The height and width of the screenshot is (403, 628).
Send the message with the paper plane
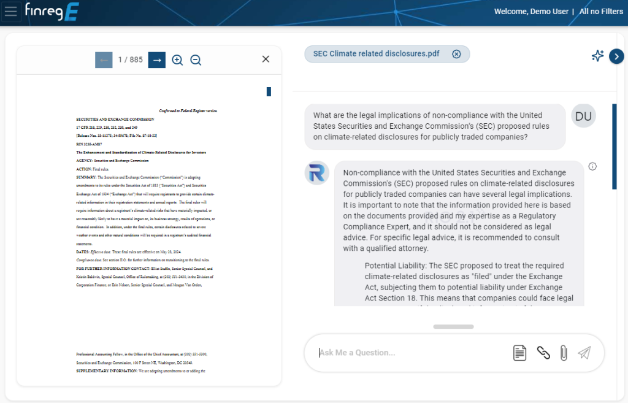tap(584, 353)
